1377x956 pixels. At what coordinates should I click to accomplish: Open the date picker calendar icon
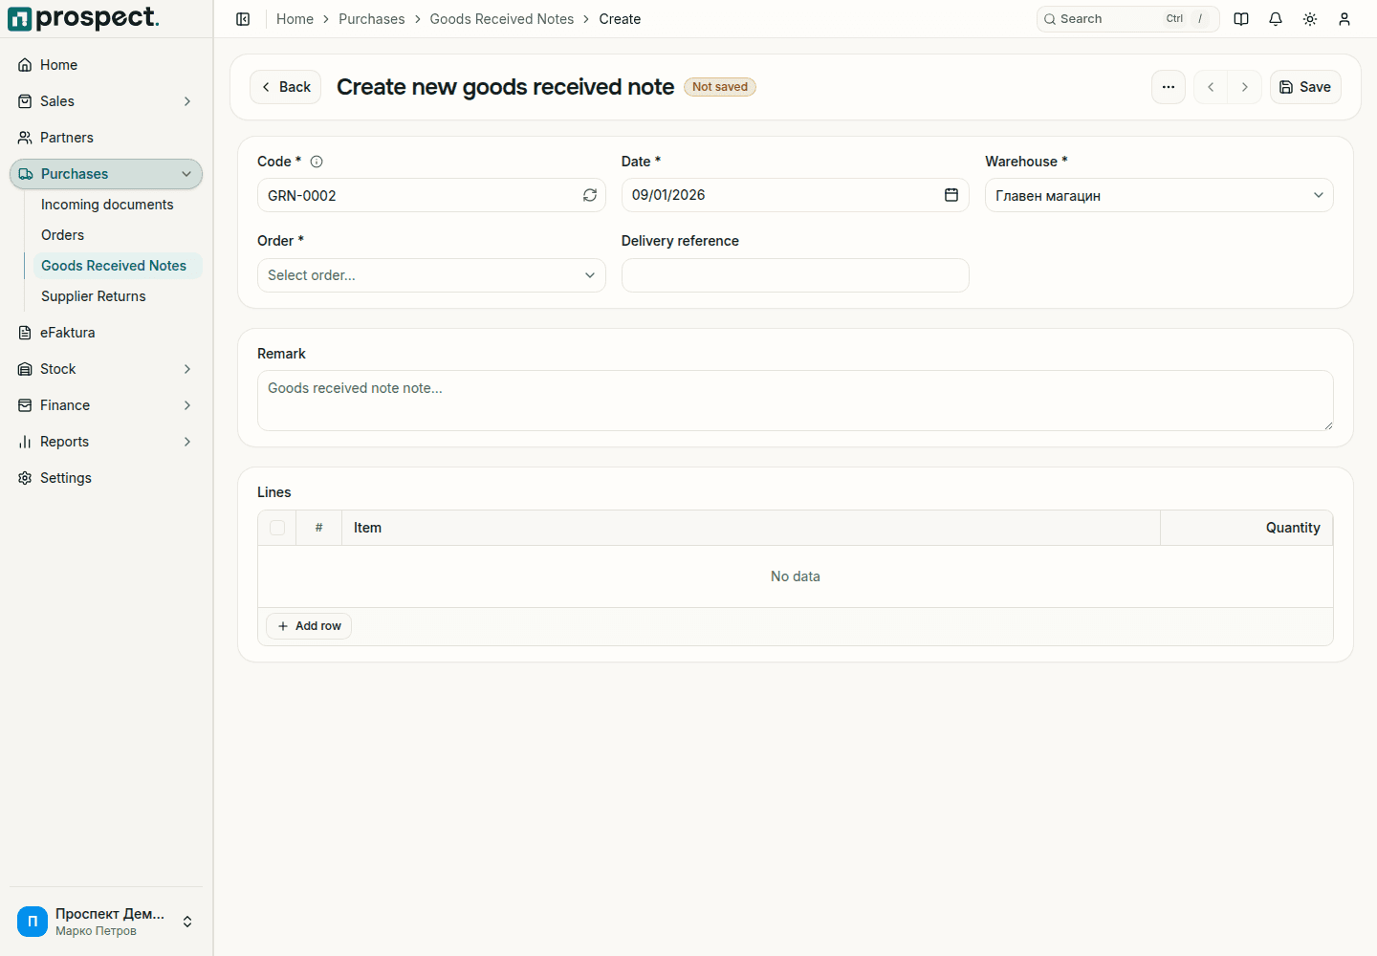coord(951,195)
